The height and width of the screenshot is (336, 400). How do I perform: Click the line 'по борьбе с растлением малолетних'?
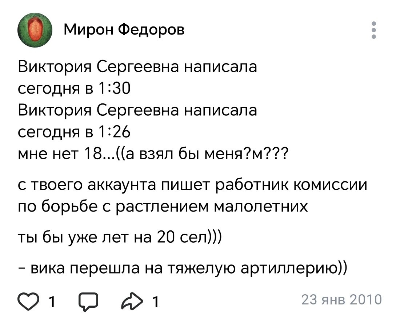[163, 206]
